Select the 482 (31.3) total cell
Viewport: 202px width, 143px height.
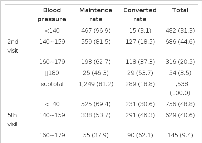[x=180, y=30]
